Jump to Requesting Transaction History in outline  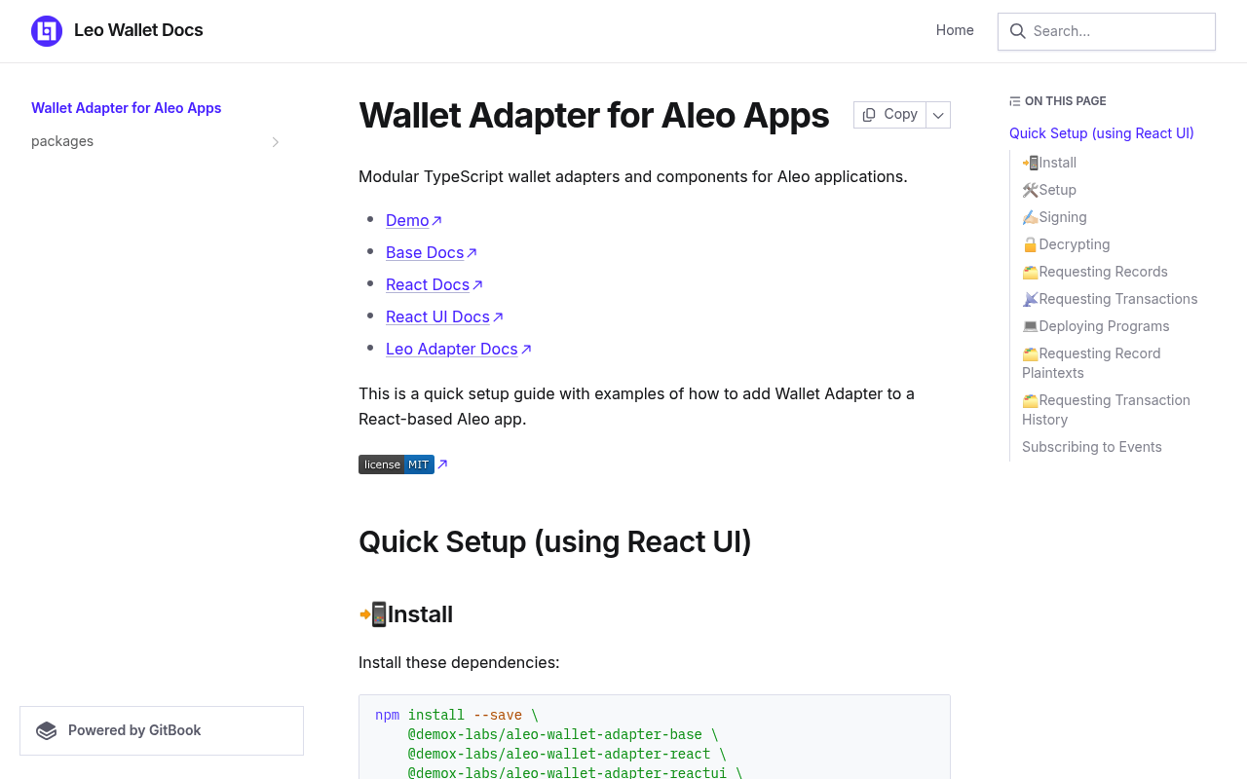click(1106, 410)
